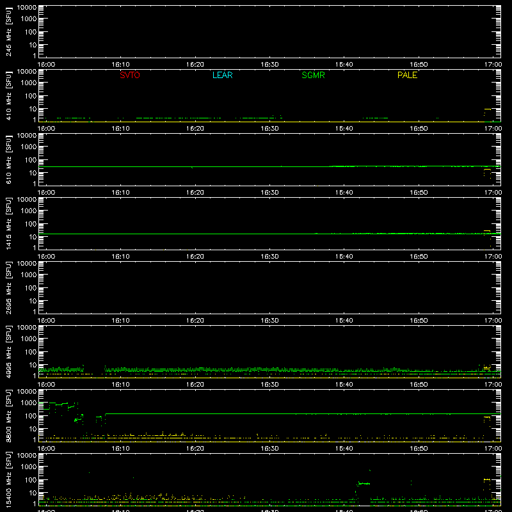Click the 1000 y-axis value on the 410 MHz plot

[29, 83]
